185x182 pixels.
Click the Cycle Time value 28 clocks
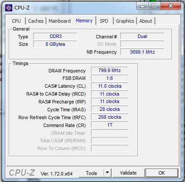(x=110, y=109)
